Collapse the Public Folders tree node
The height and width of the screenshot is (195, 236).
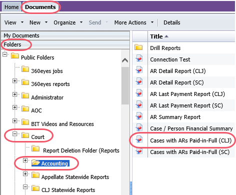tap(5, 54)
